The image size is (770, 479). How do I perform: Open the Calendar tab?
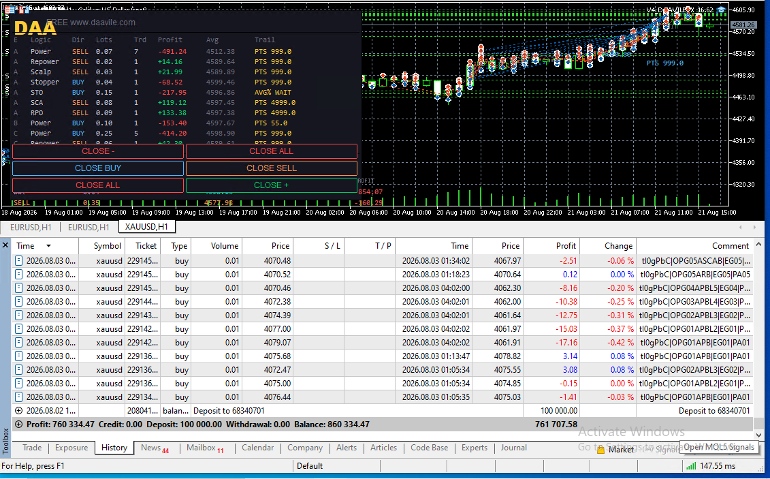[x=258, y=448]
